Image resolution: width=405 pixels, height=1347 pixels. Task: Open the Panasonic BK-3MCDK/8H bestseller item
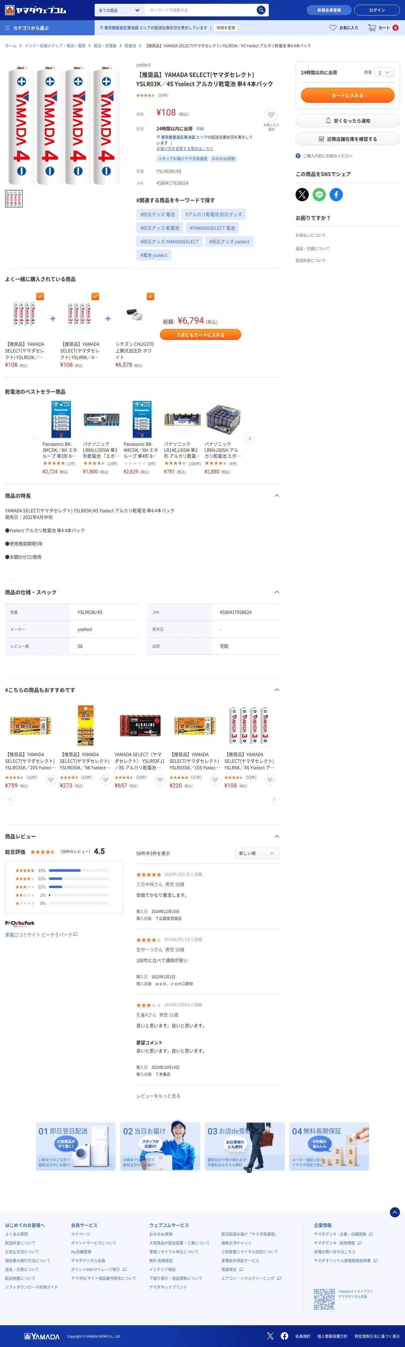click(x=61, y=438)
